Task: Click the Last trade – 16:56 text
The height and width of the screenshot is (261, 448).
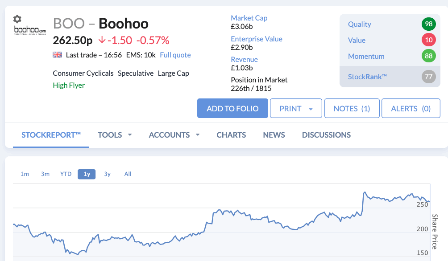Action: (94, 55)
